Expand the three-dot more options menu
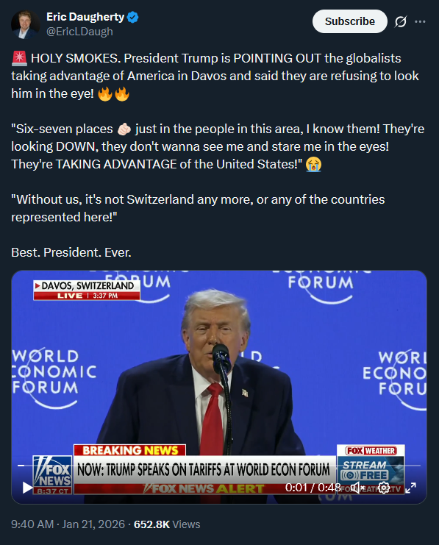The width and height of the screenshot is (439, 545). coord(420,22)
